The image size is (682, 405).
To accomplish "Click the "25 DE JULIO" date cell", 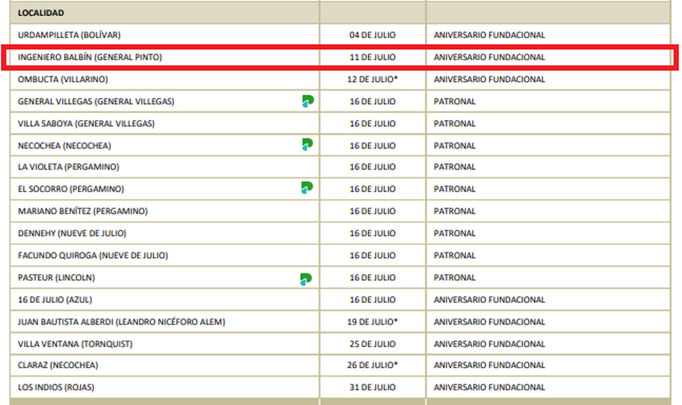I will tap(372, 344).
